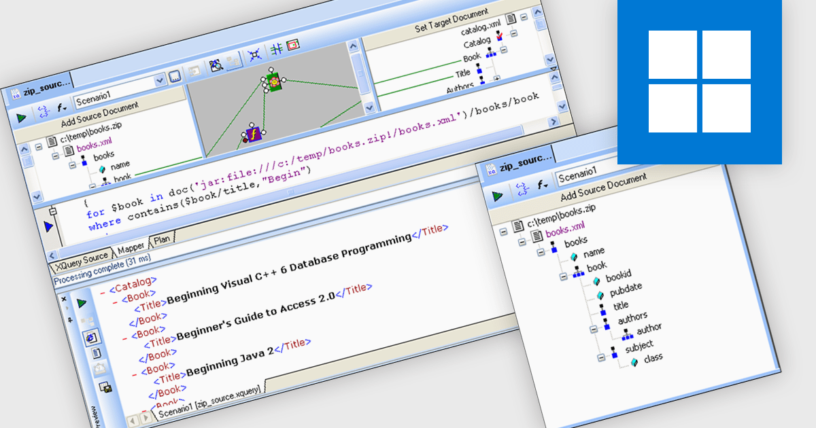The height and width of the screenshot is (428, 816).
Task: Open the function list with the f dropdown
Action: click(61, 108)
